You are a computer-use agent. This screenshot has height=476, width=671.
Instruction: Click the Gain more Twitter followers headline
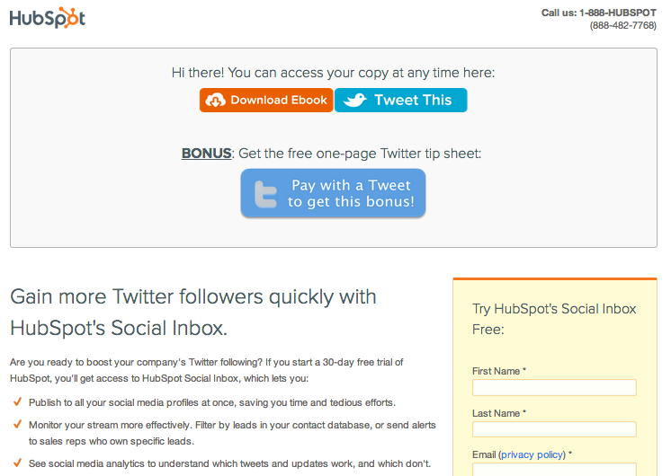[193, 313]
